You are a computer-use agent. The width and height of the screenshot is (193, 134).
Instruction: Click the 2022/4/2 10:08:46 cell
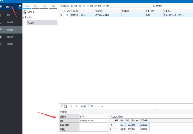tap(83, 15)
